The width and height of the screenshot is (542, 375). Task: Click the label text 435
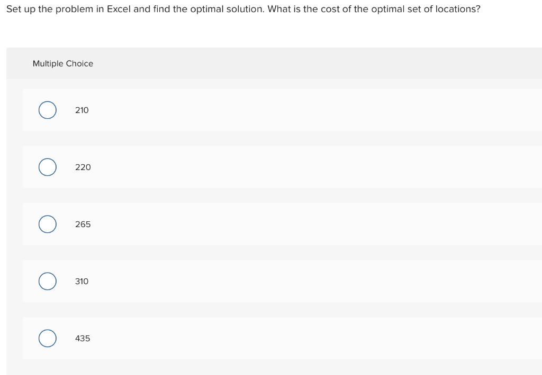point(83,338)
